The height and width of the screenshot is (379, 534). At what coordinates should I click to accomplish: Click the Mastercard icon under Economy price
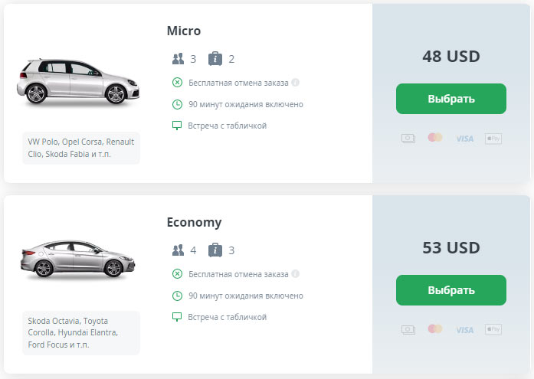coord(435,329)
